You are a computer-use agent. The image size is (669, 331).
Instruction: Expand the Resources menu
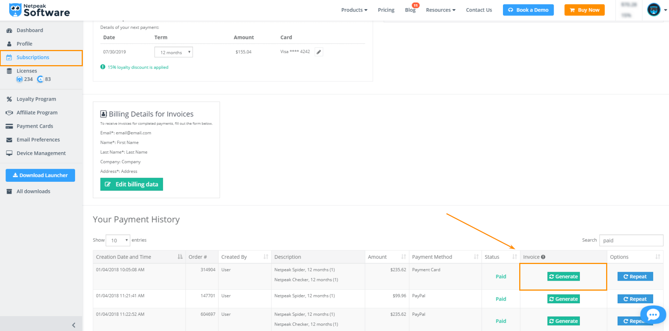tap(440, 10)
